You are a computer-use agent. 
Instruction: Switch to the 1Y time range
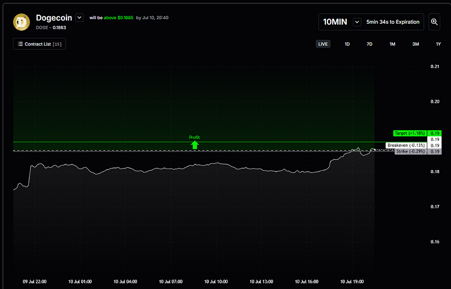click(x=438, y=44)
